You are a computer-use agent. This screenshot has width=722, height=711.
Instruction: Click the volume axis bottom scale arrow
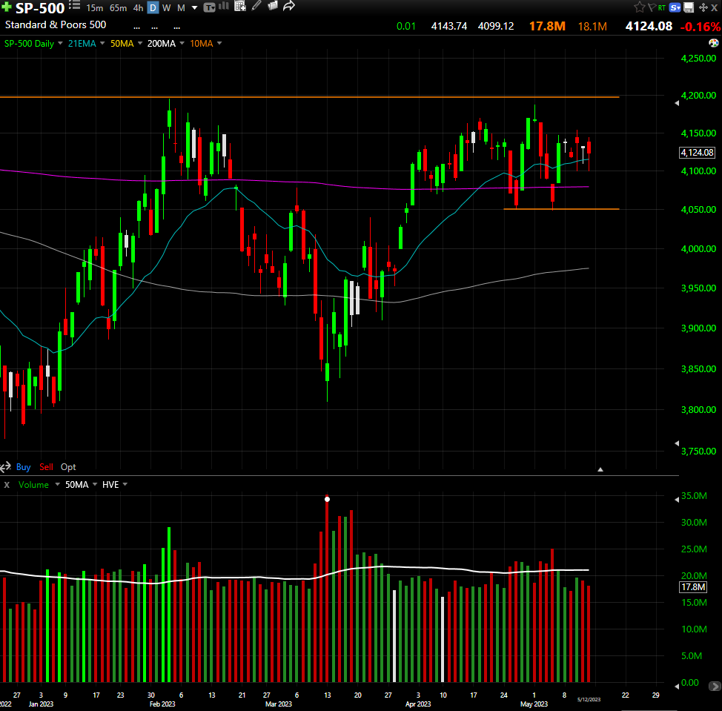tap(677, 686)
